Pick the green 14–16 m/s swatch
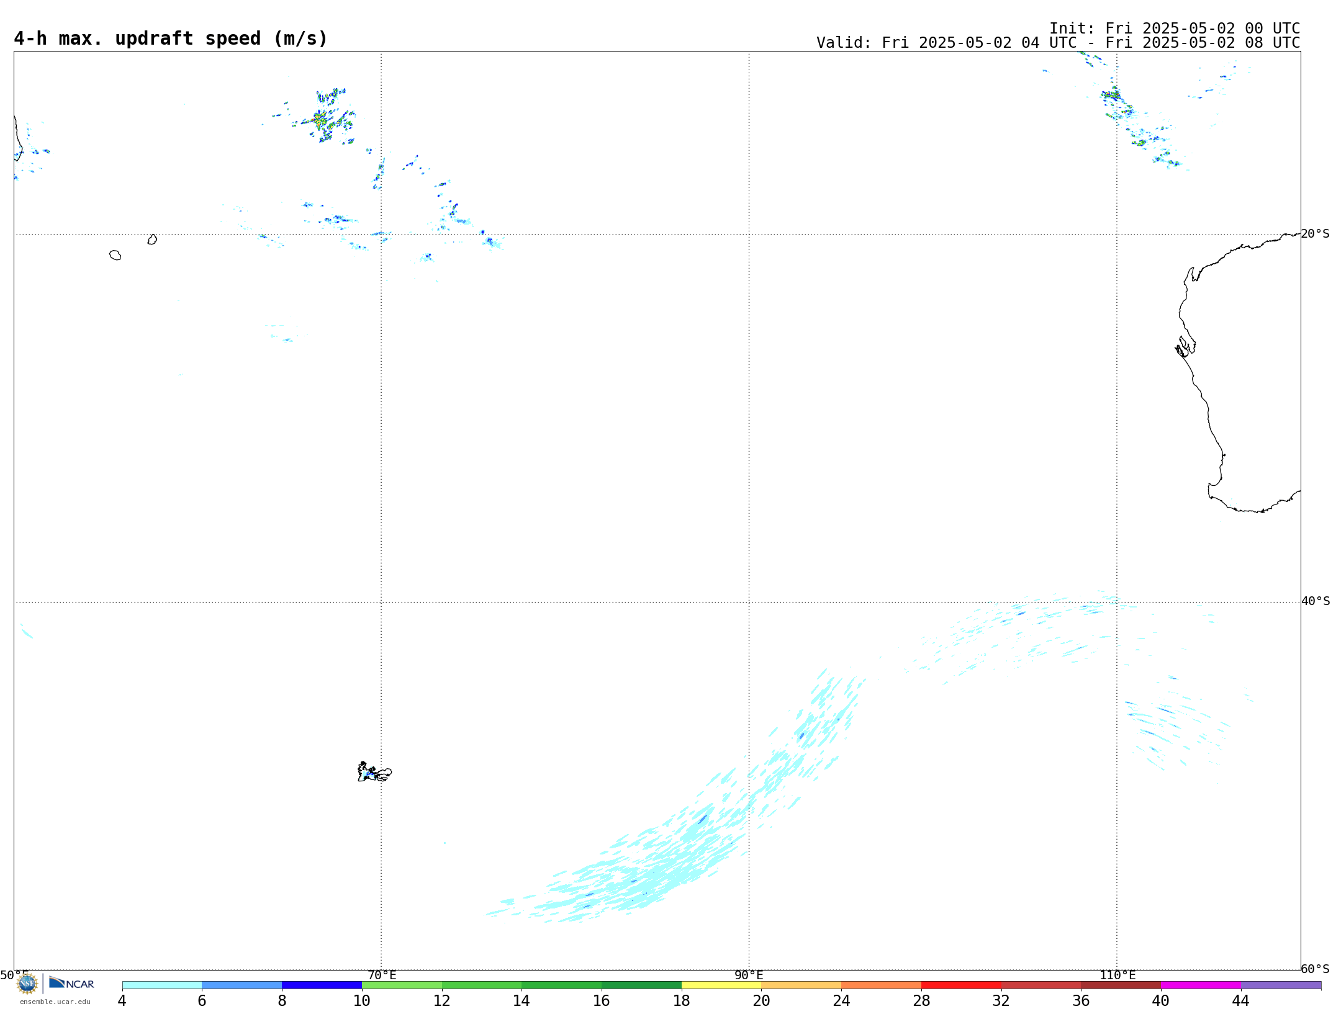Viewport: 1341px width, 1009px height. click(562, 985)
